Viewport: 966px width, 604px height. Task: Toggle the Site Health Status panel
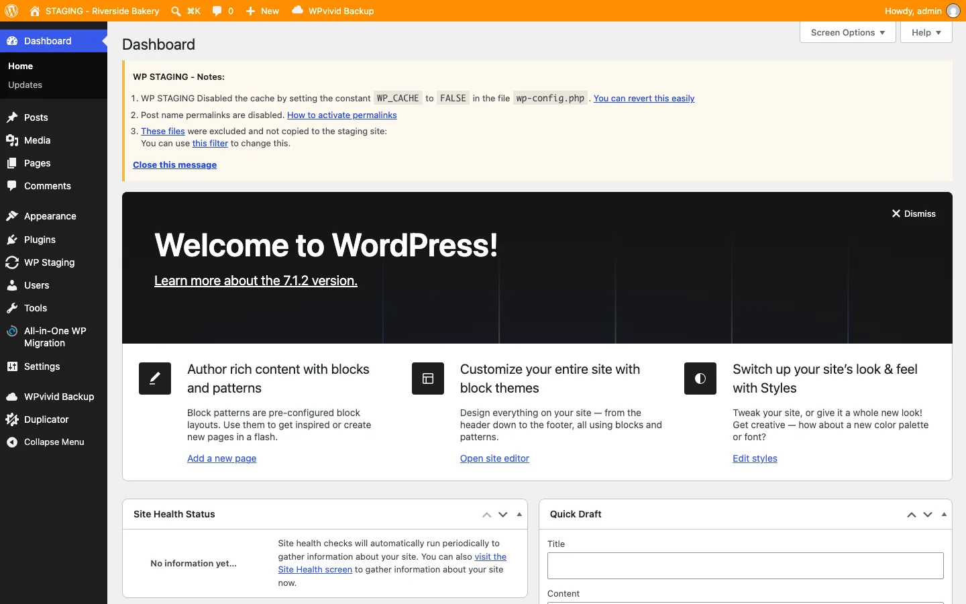[519, 515]
